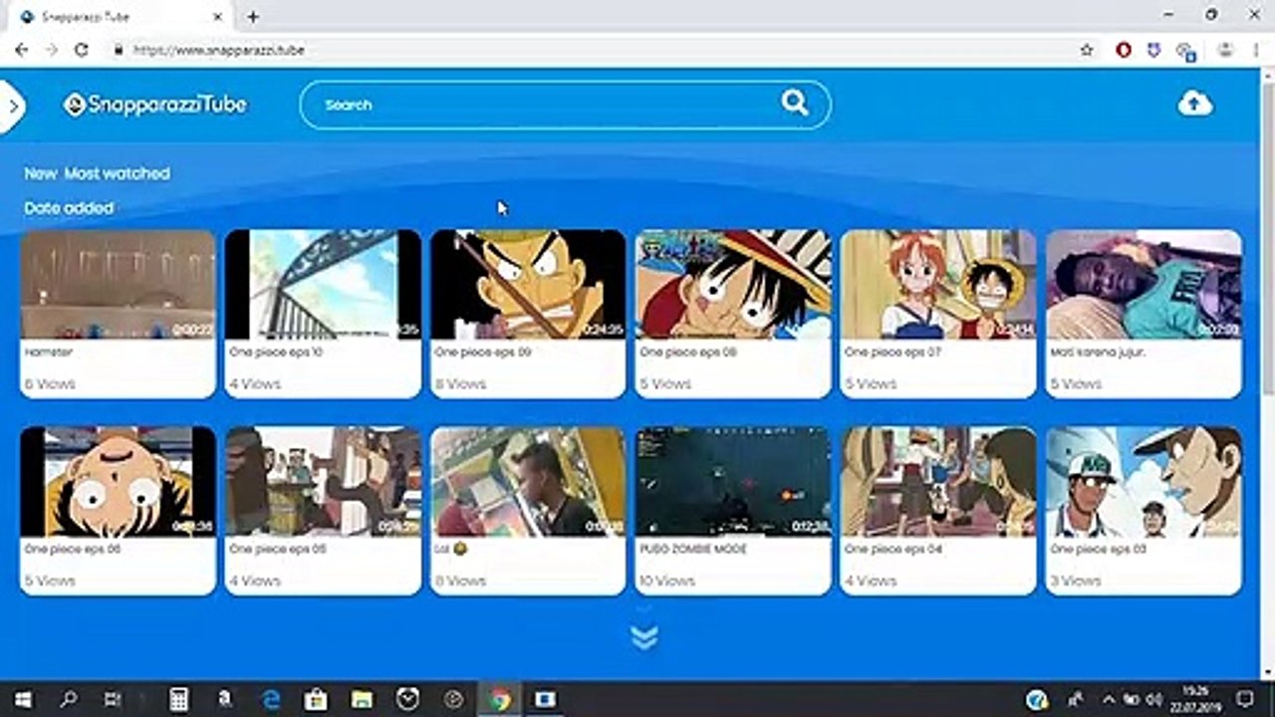Viewport: 1275px width, 717px height.
Task: Open the cloud upload icon
Action: 1195,104
